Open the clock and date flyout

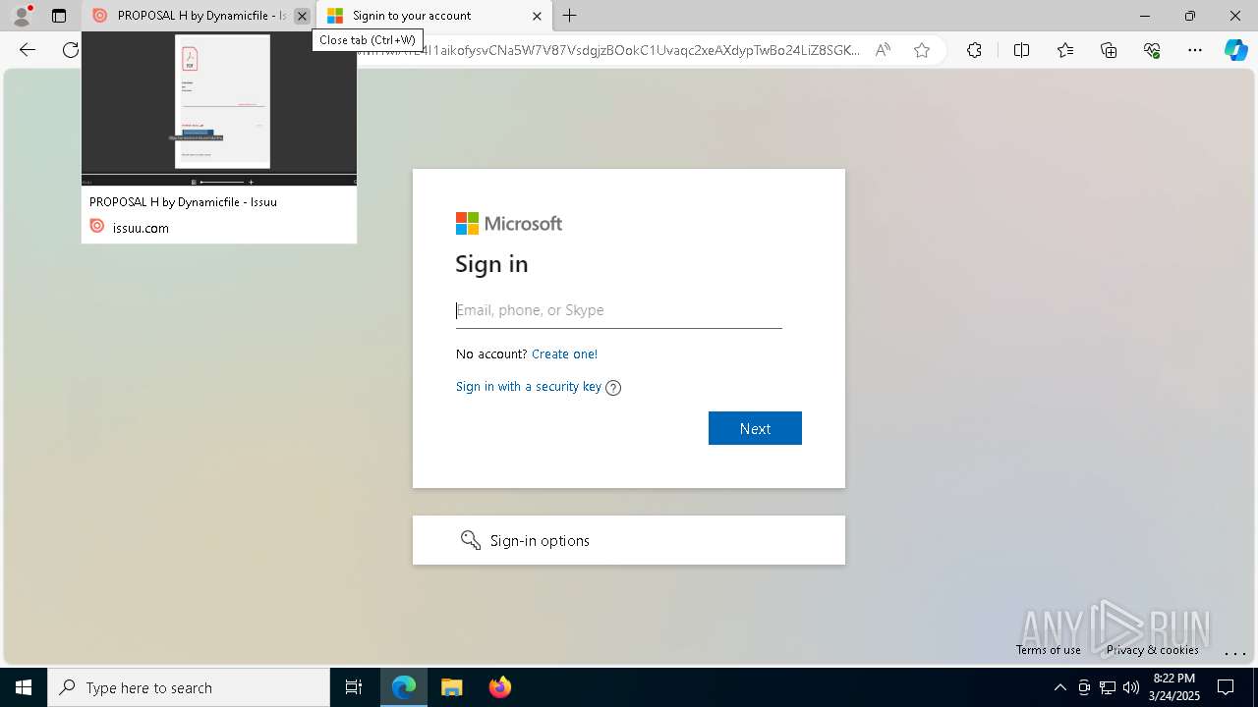click(x=1174, y=687)
